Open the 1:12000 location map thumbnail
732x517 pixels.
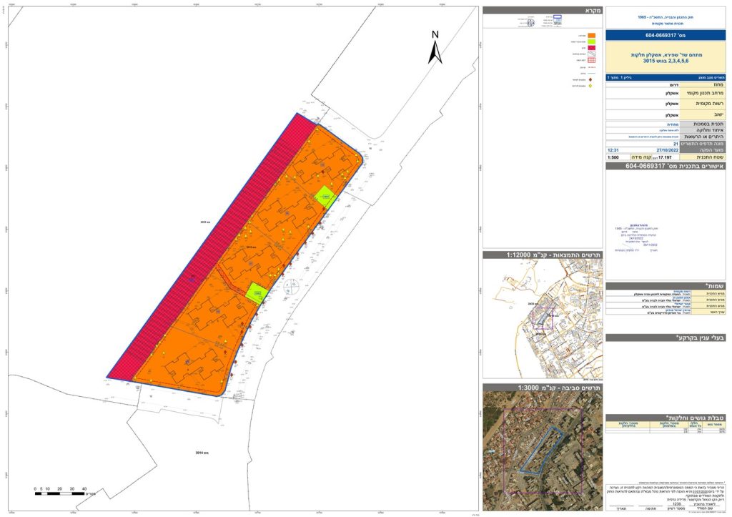click(x=543, y=318)
